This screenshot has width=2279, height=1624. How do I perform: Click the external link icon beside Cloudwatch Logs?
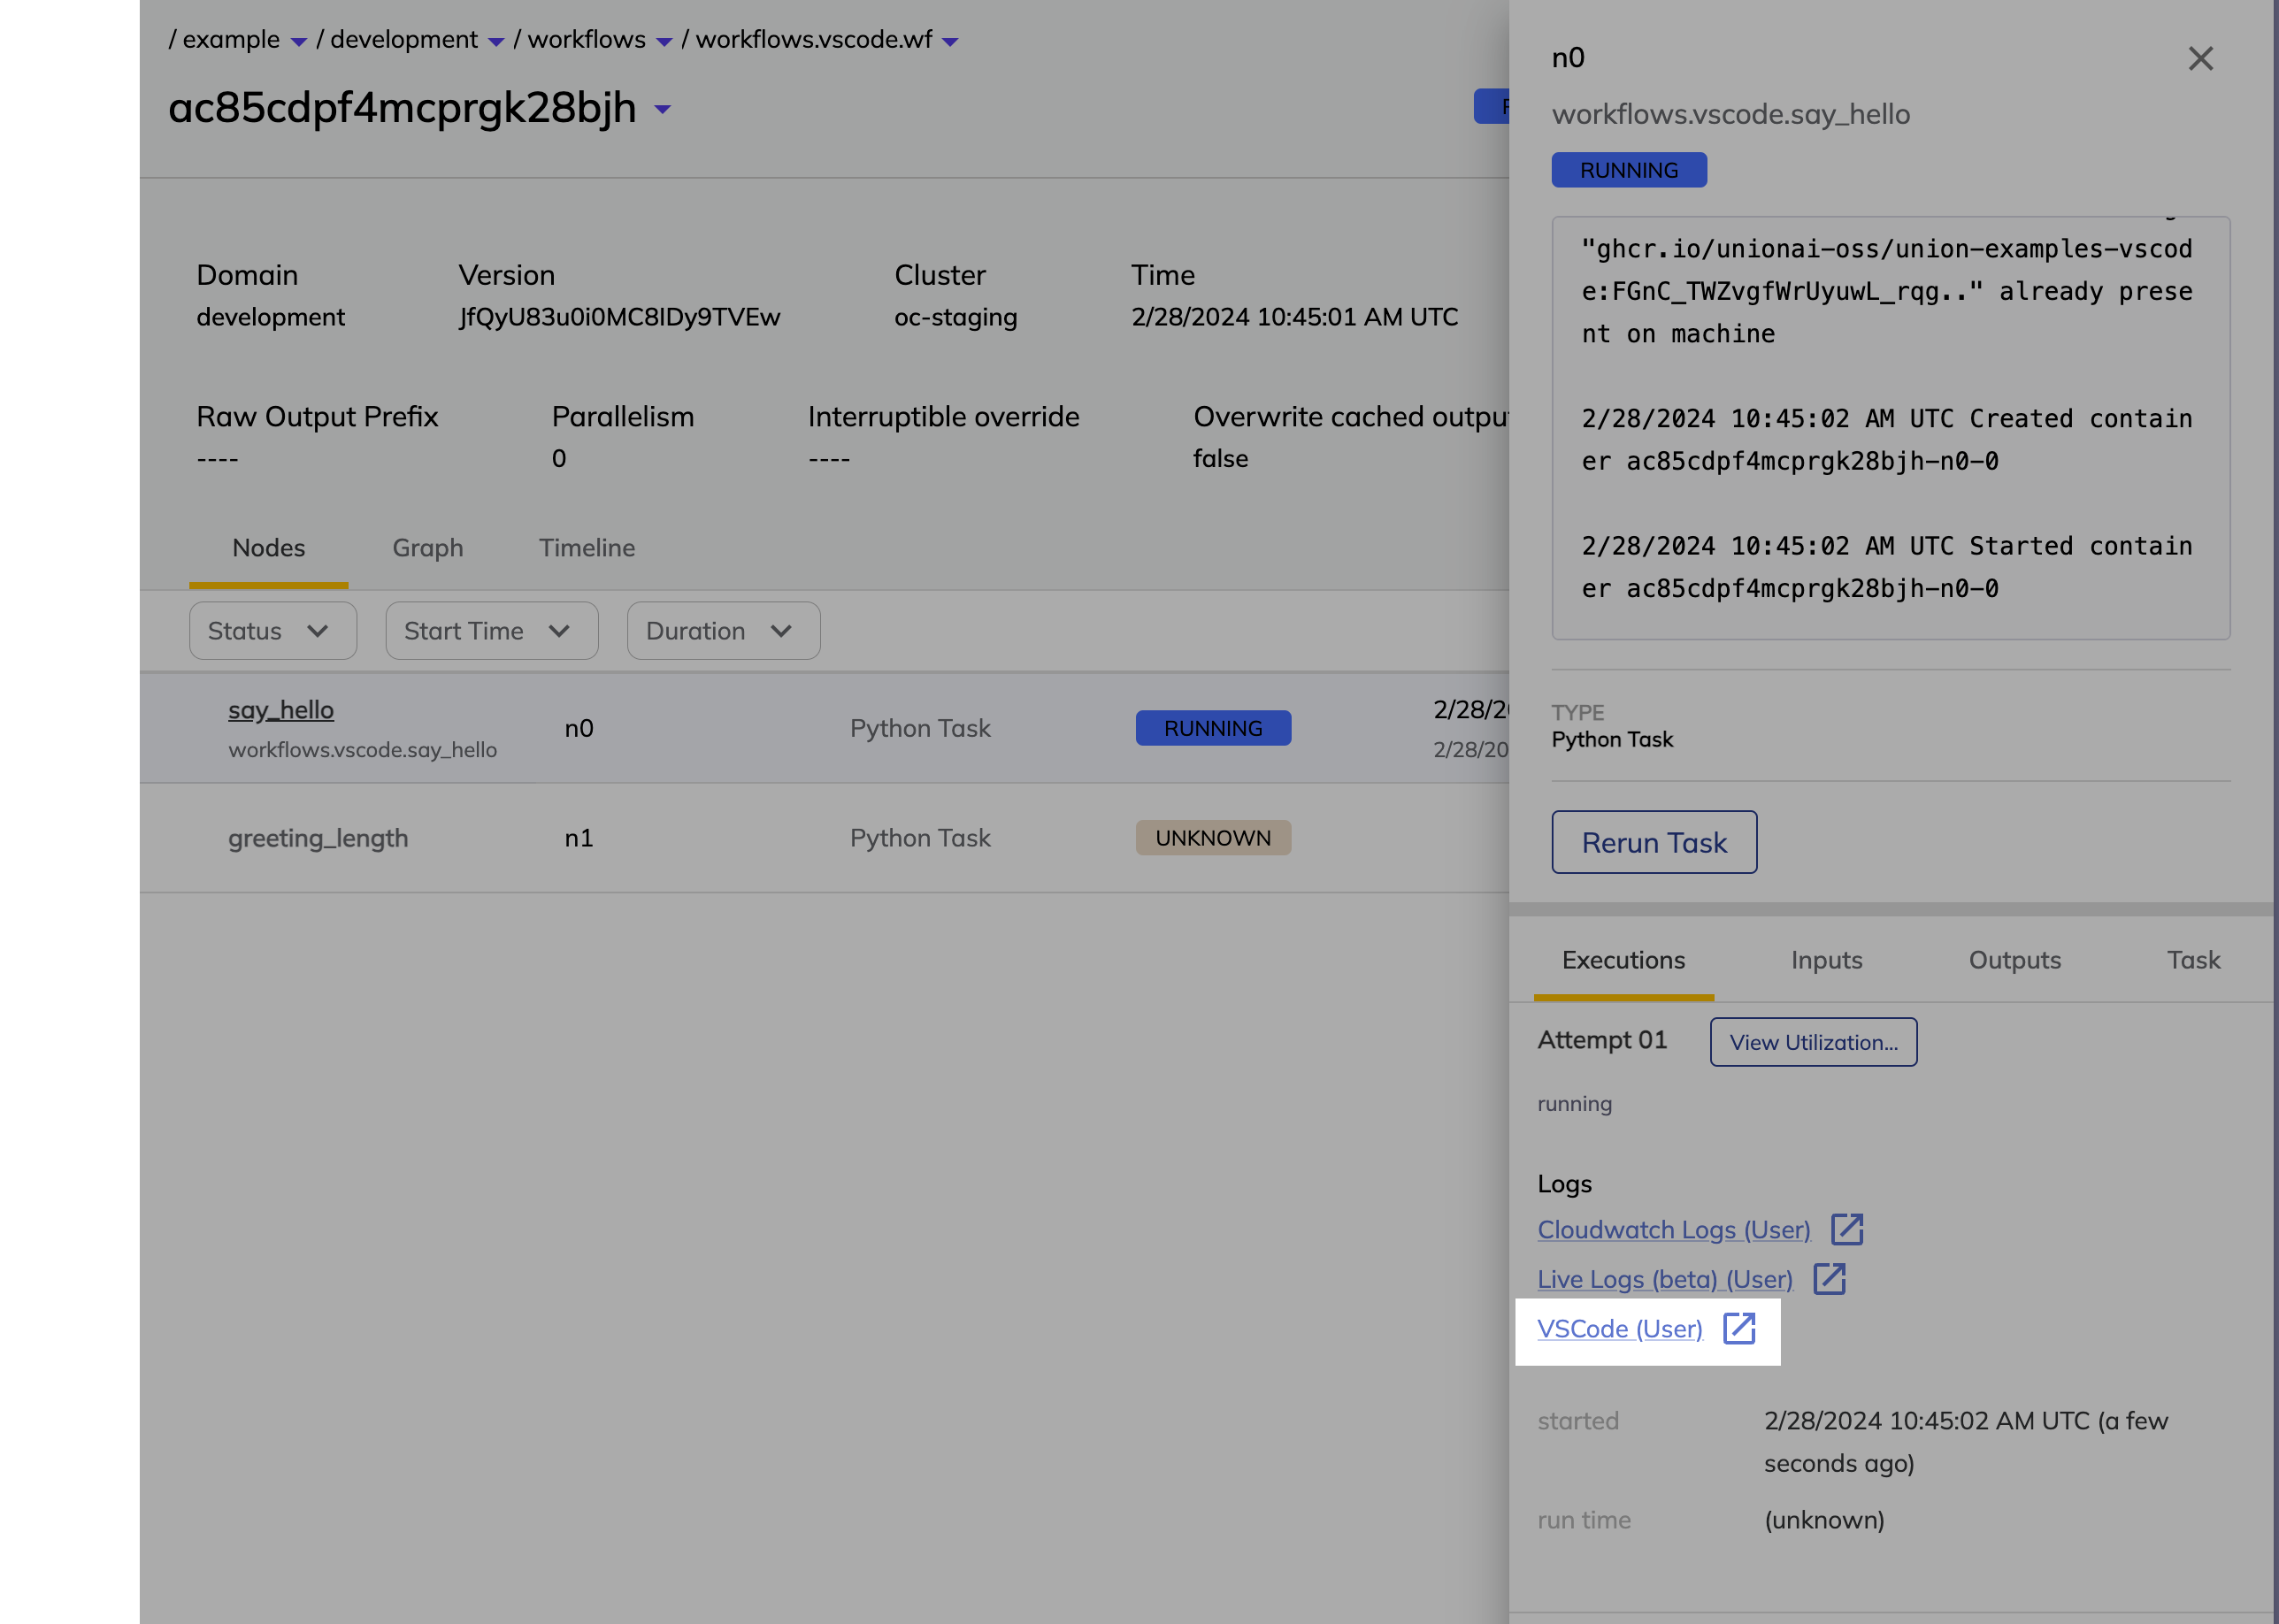click(1846, 1229)
